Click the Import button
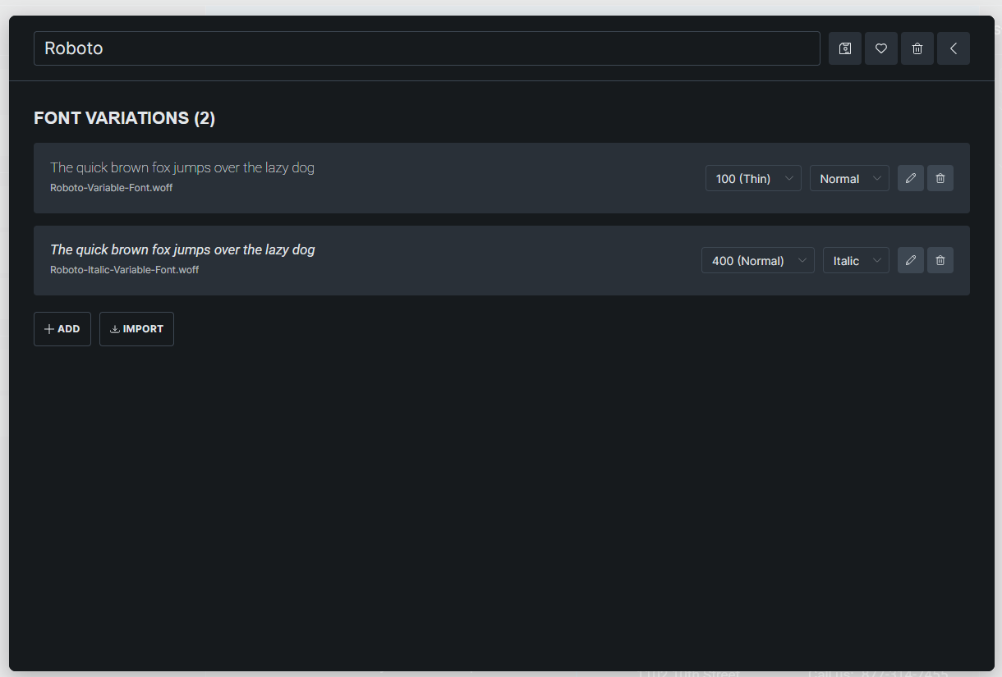The width and height of the screenshot is (1002, 677). 136,329
